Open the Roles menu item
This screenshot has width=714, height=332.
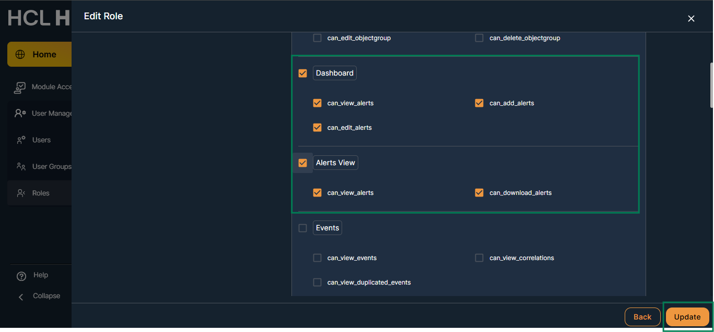(40, 193)
